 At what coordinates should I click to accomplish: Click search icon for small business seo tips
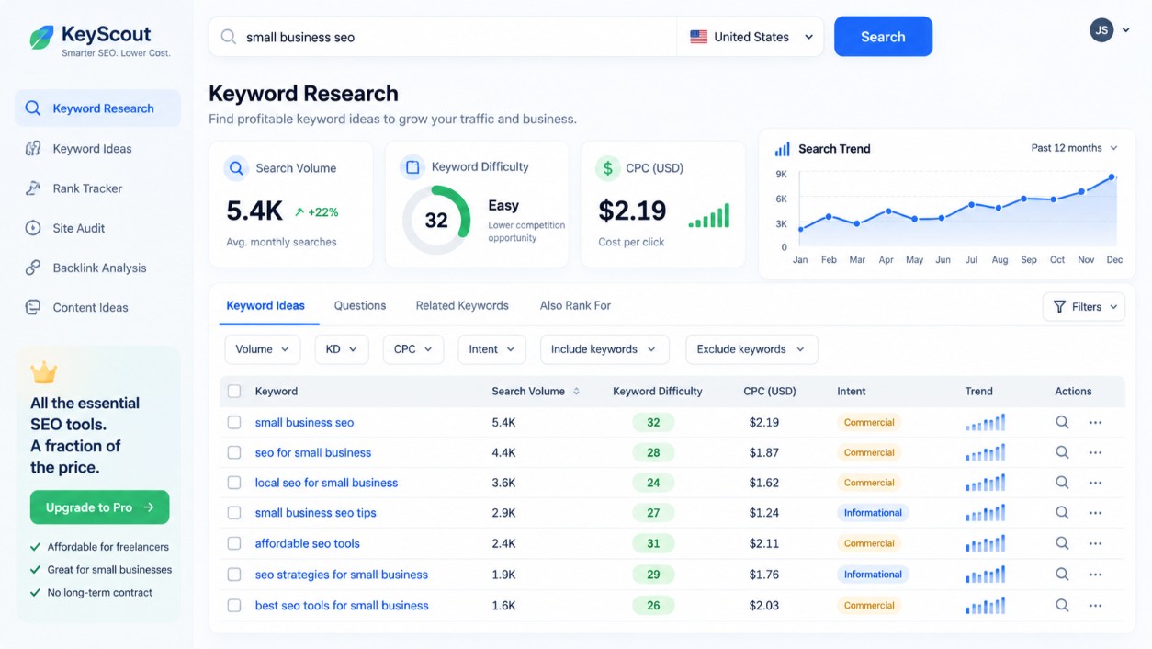pos(1062,512)
